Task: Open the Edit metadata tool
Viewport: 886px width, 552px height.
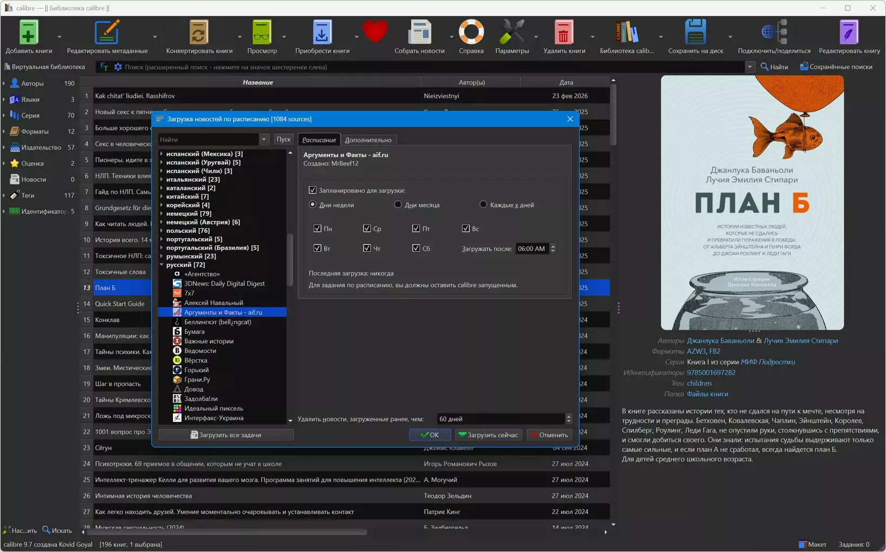Action: 107,32
